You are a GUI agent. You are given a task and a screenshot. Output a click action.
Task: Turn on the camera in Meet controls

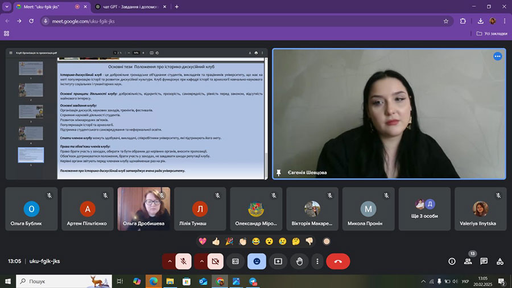[x=216, y=261]
